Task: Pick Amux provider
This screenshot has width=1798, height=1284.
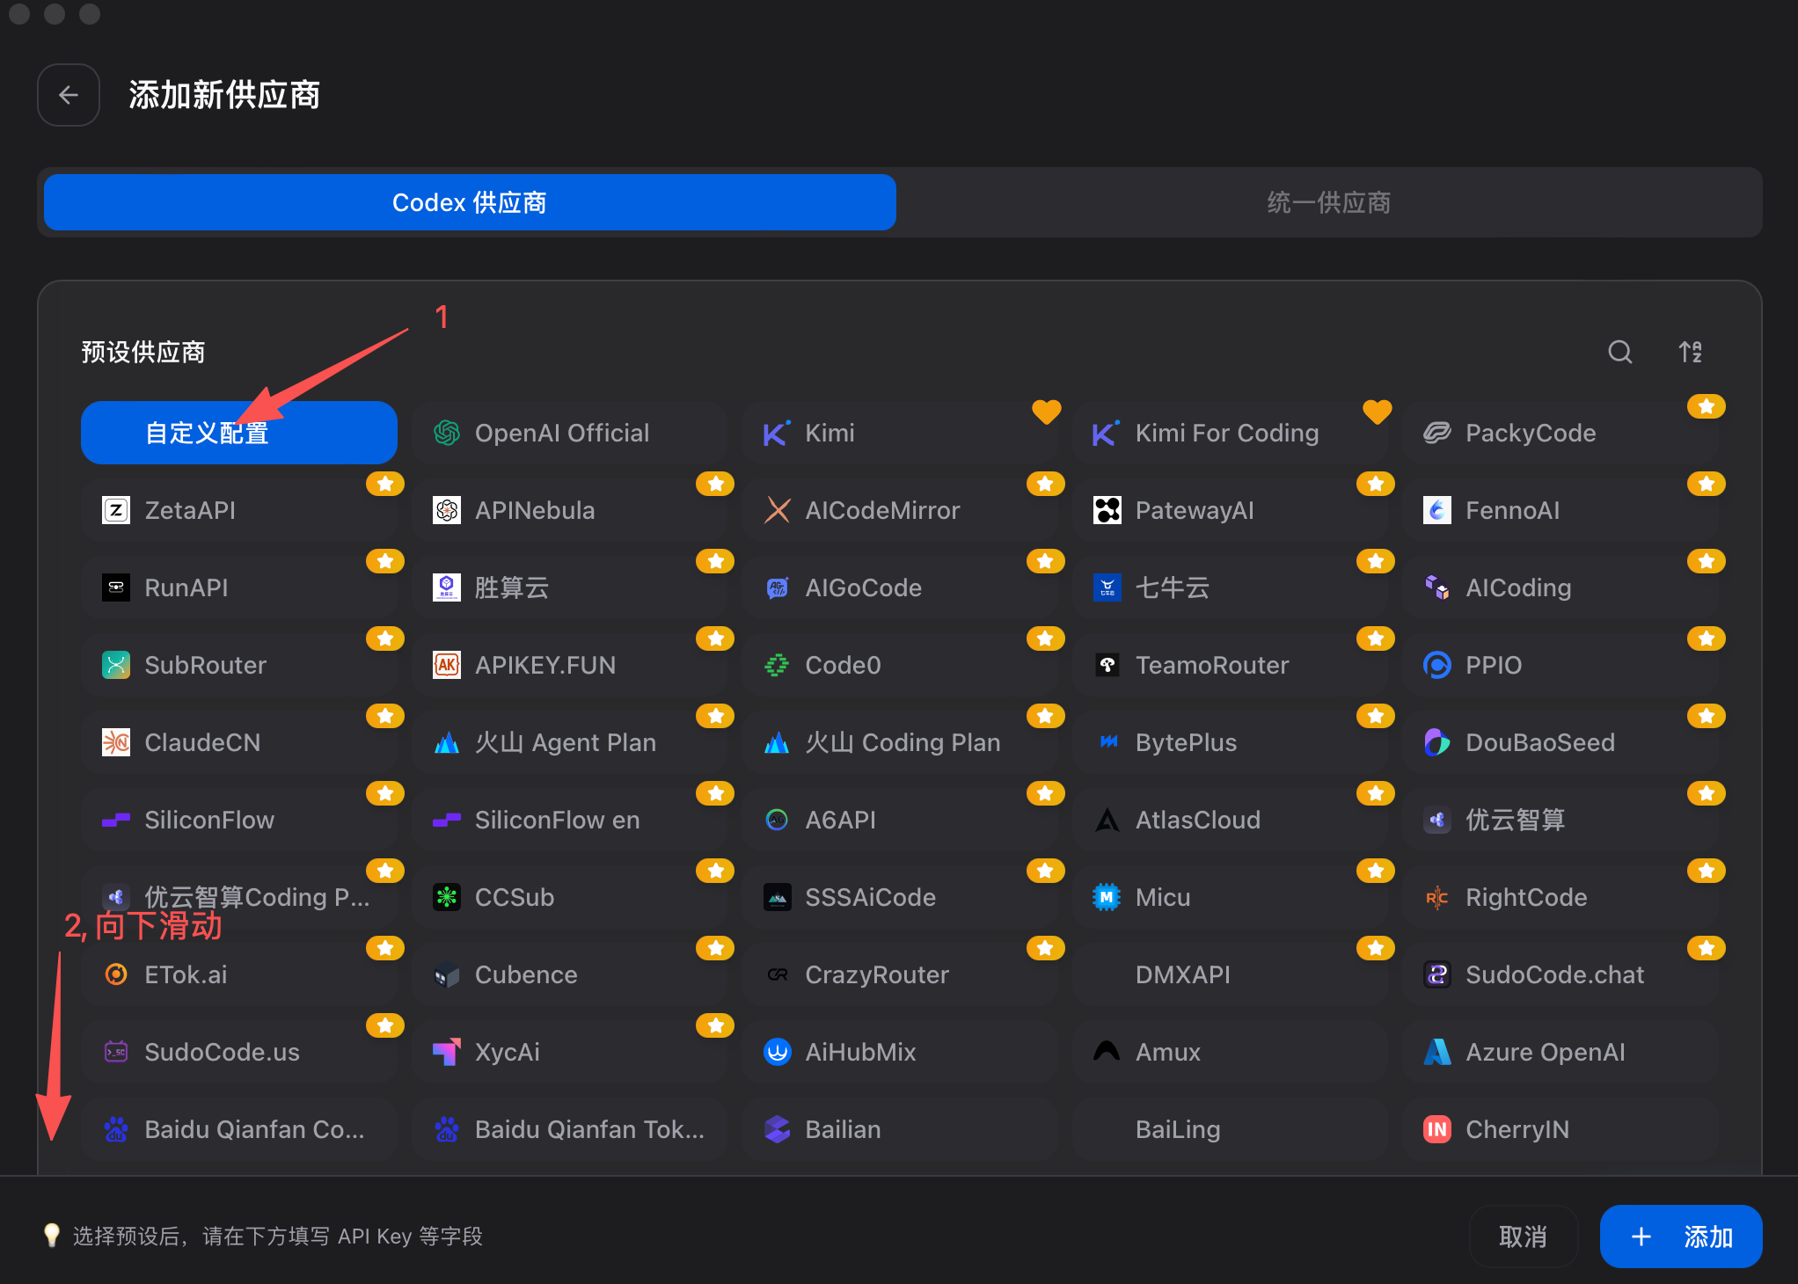Action: coord(1230,1052)
